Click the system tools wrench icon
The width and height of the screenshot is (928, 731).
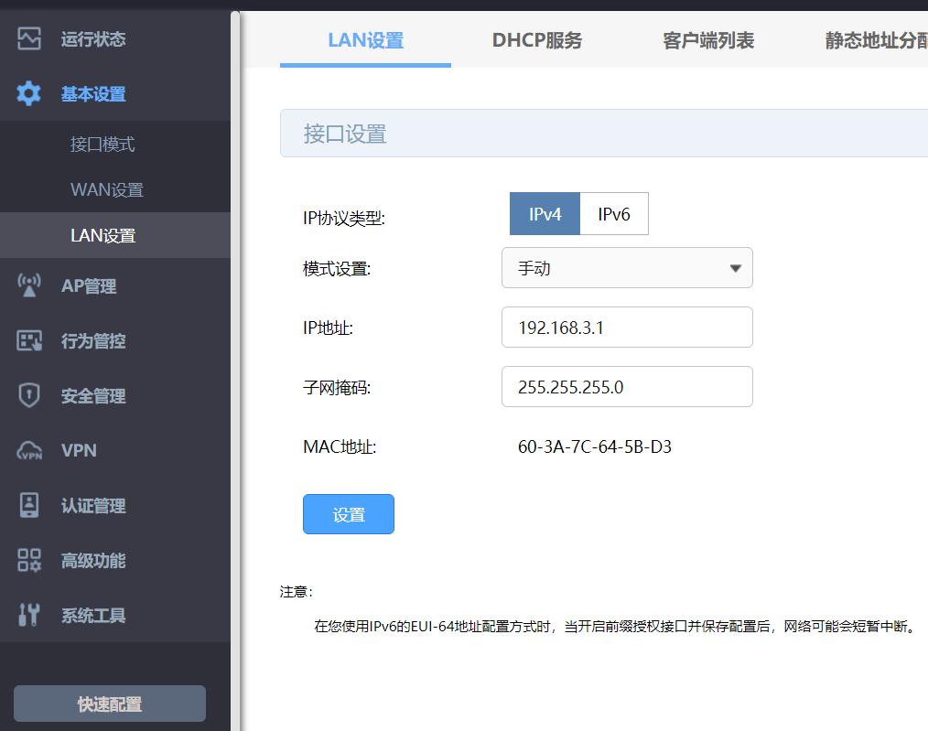coord(29,615)
